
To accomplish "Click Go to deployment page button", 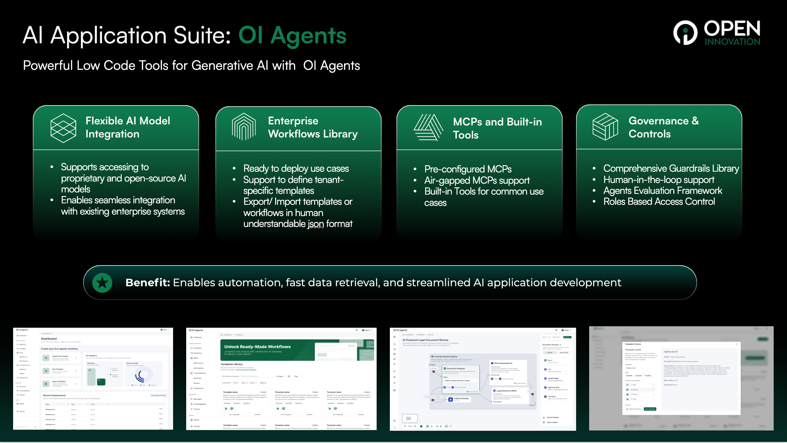I will click(158, 395).
